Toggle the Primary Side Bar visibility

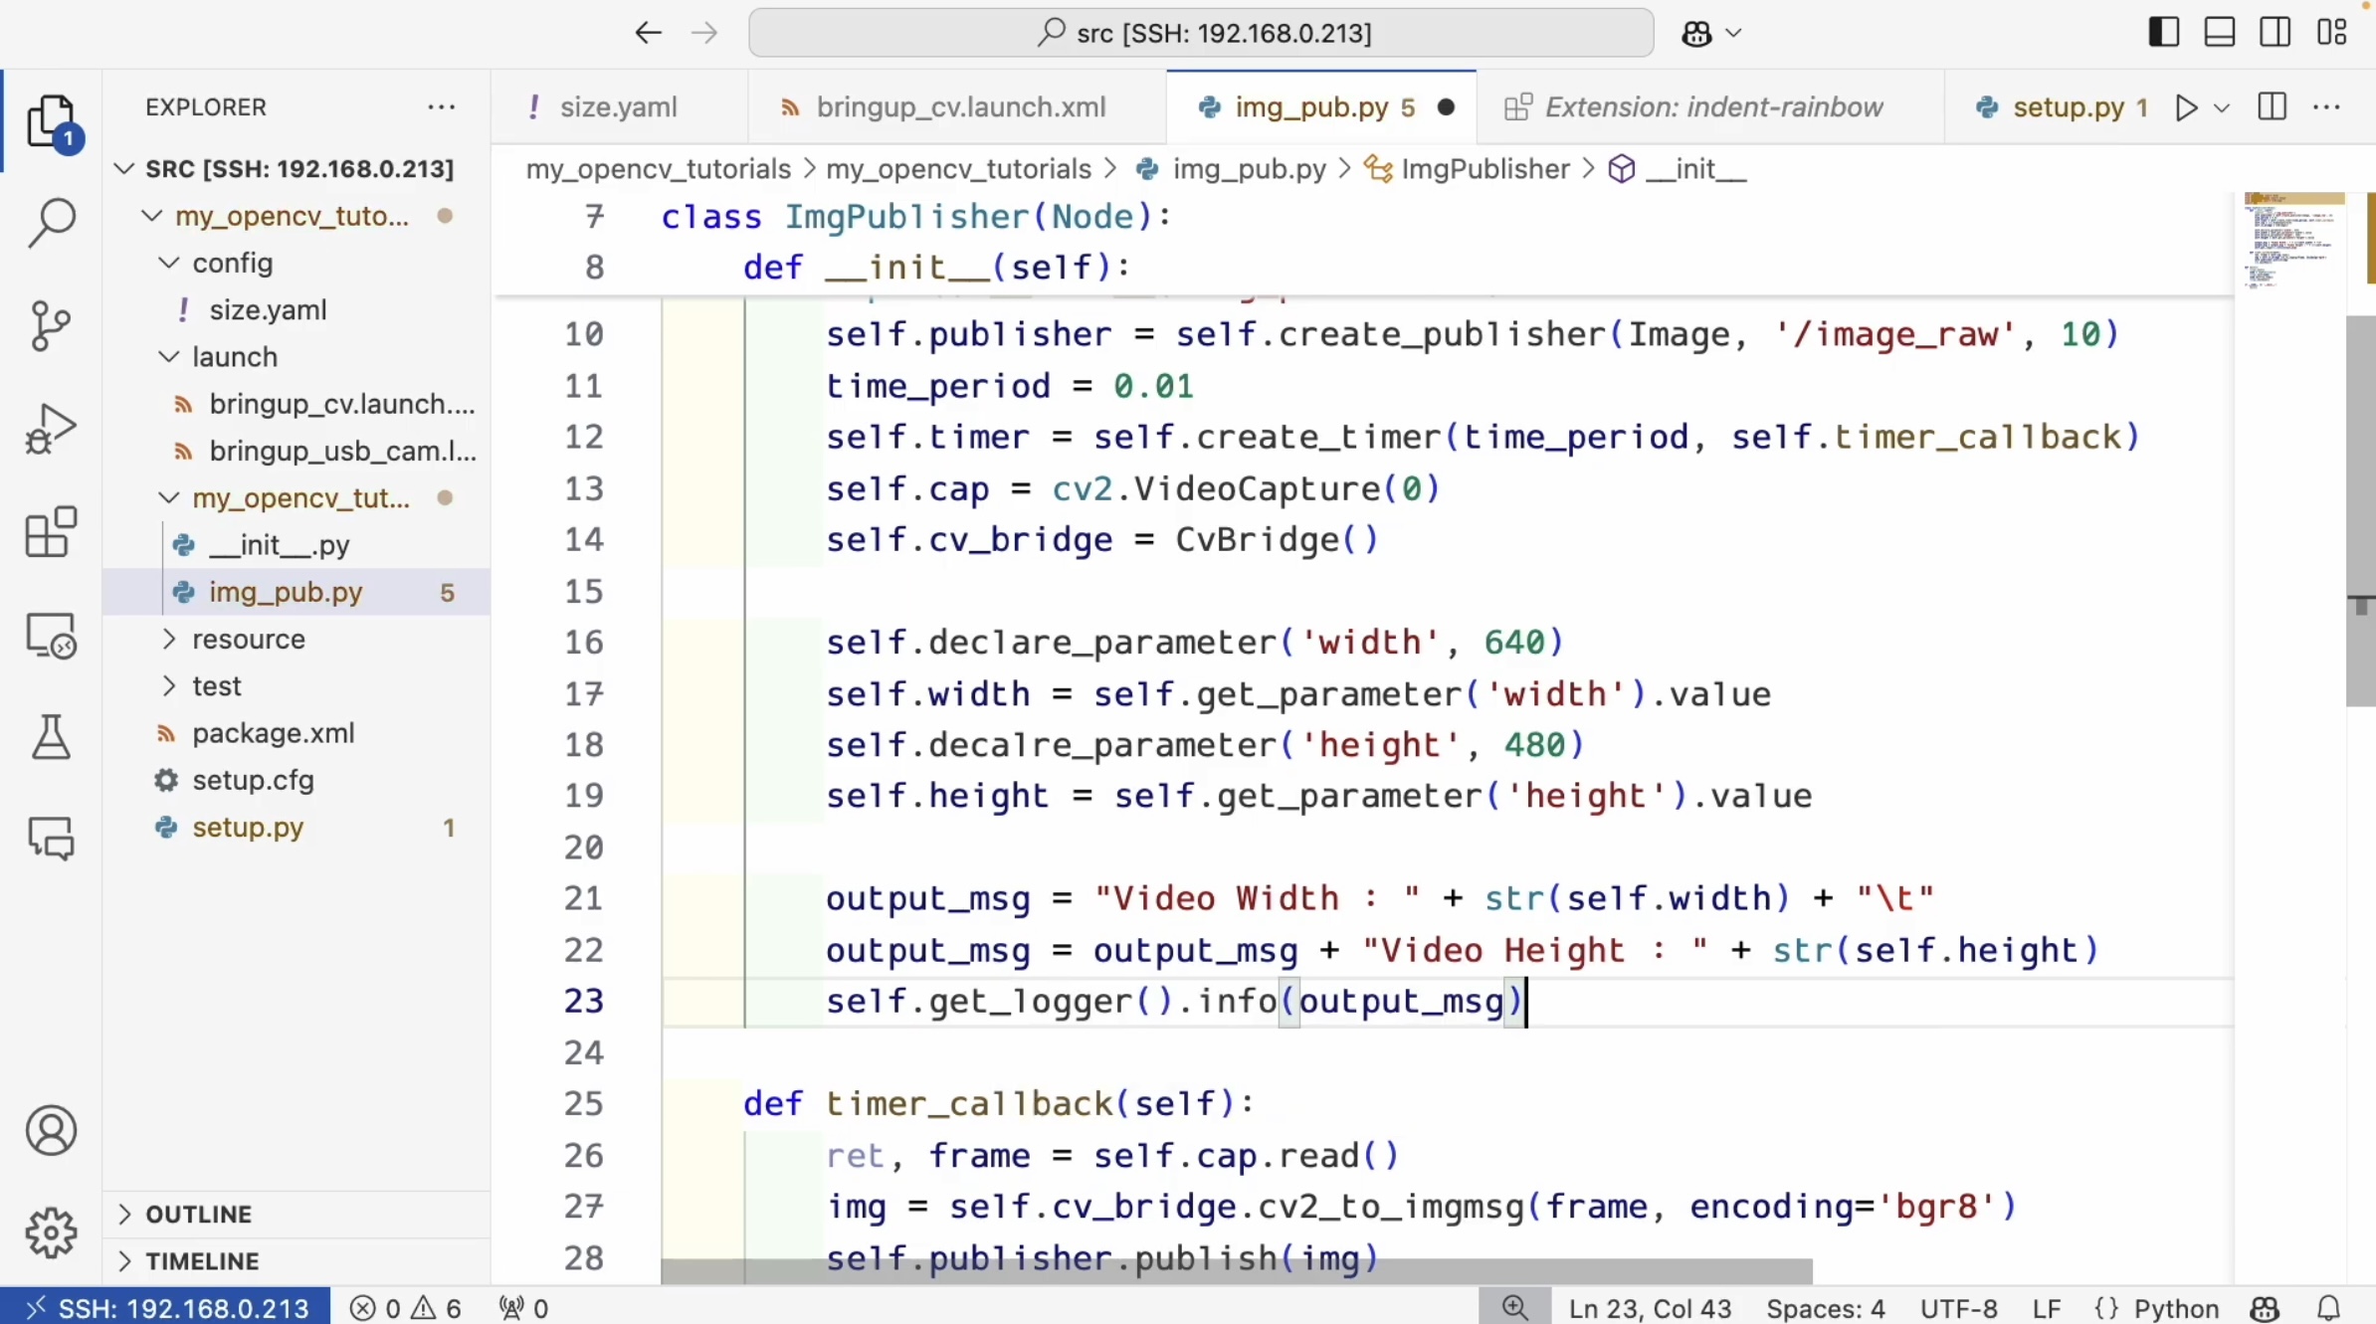coord(2163,33)
